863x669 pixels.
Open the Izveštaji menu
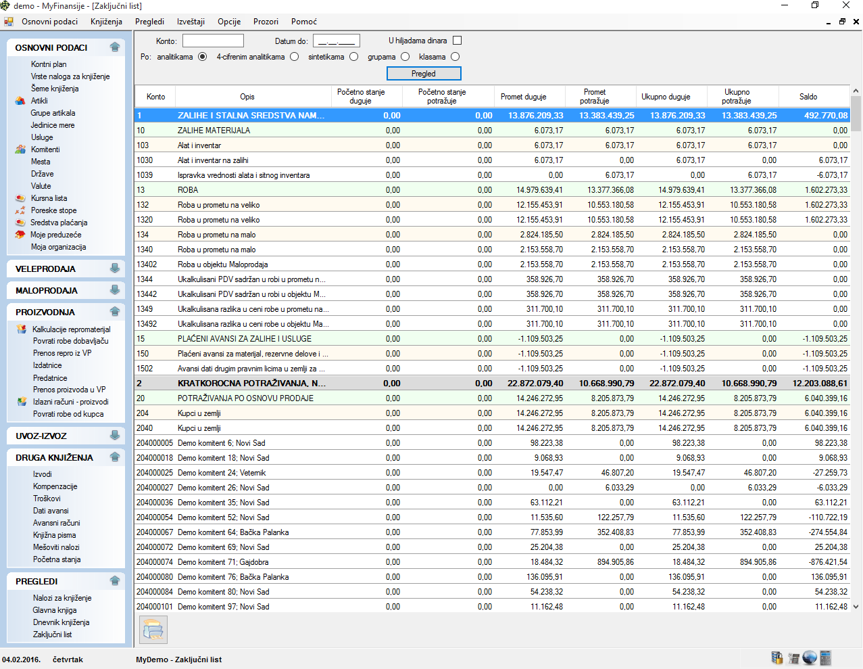tap(191, 22)
